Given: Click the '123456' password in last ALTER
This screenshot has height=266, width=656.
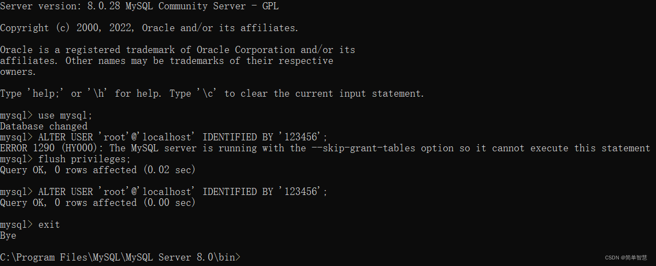Looking at the screenshot, I should 301,192.
